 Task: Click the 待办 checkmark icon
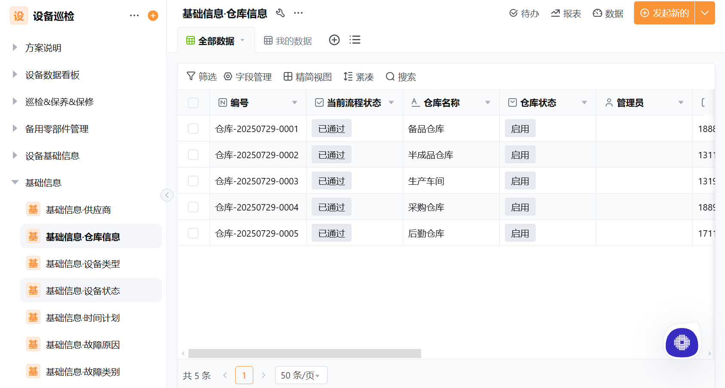(513, 13)
